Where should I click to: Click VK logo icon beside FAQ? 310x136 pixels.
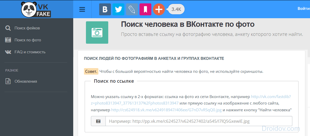click(8, 52)
